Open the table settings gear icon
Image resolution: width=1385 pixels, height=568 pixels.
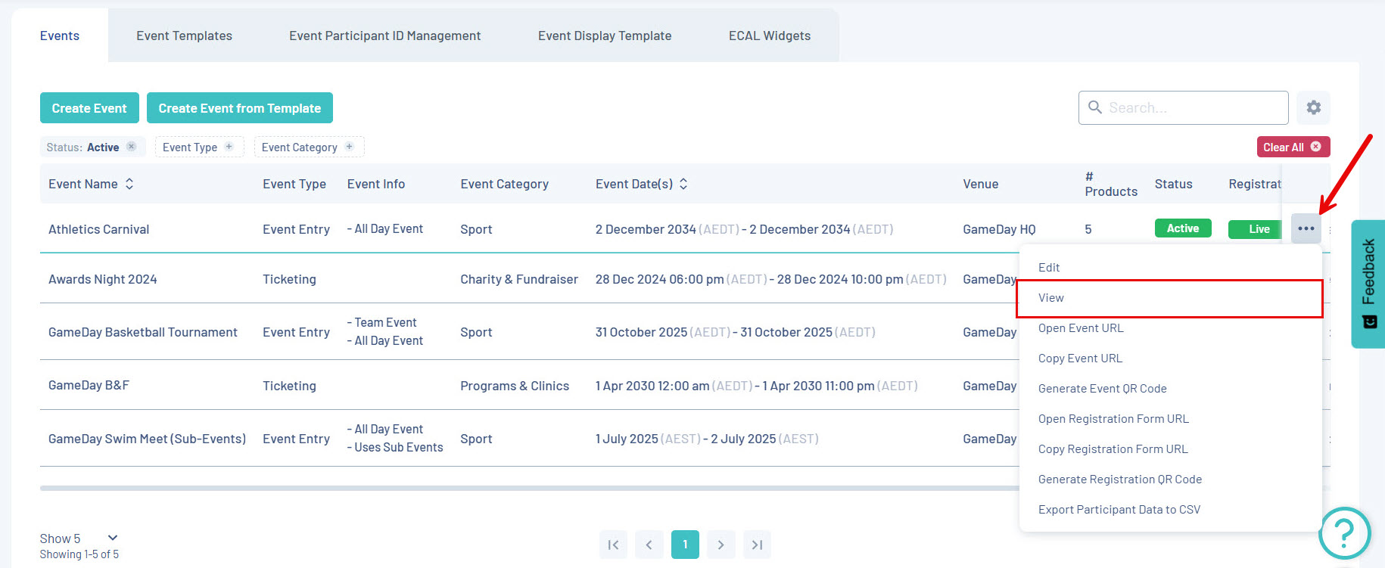click(x=1313, y=107)
